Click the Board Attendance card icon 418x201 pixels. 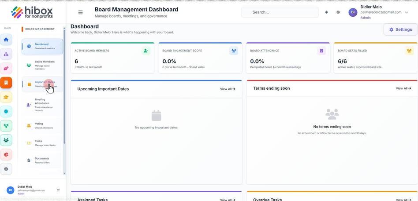321,51
